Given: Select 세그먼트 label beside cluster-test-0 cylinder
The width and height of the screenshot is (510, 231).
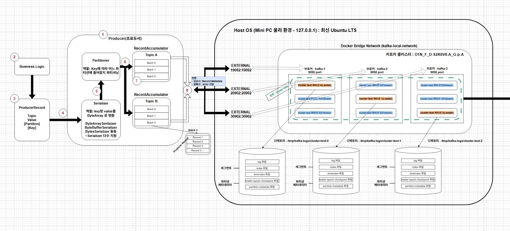Looking at the screenshot, I should tap(226, 168).
